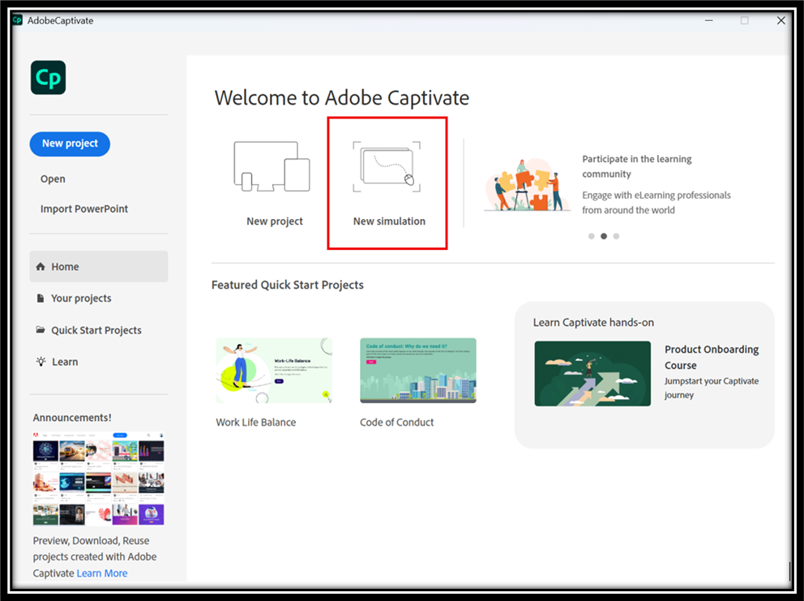This screenshot has height=601, width=804.
Task: Select the New simulation screen icon
Action: pyautogui.click(x=387, y=166)
